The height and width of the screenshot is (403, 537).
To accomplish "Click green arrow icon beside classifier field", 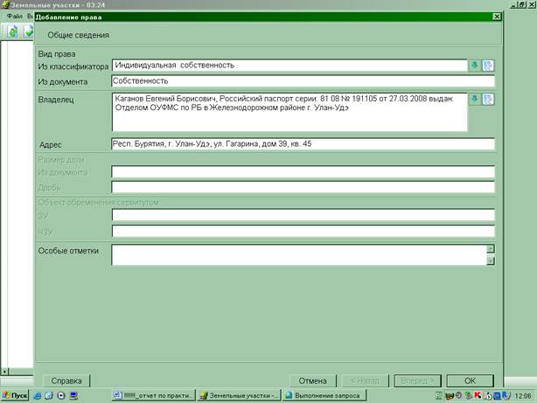I will [474, 65].
